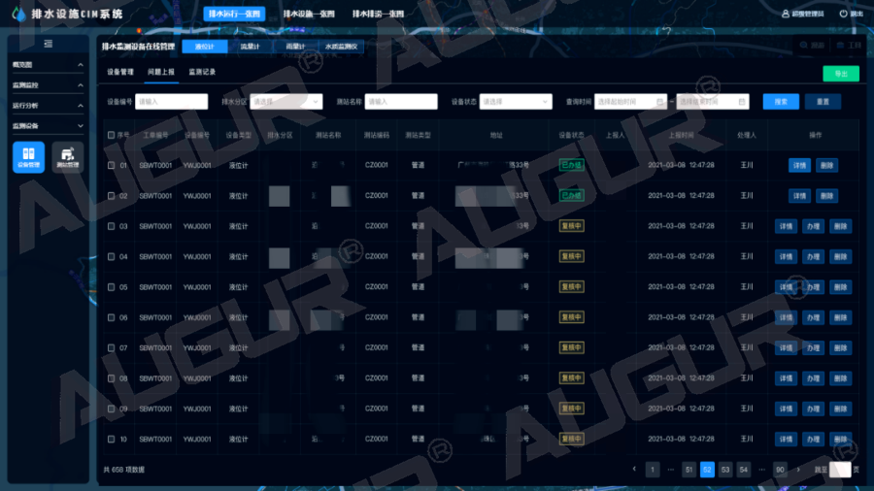Select the 流量计 device tab
The height and width of the screenshot is (491, 874).
252,47
